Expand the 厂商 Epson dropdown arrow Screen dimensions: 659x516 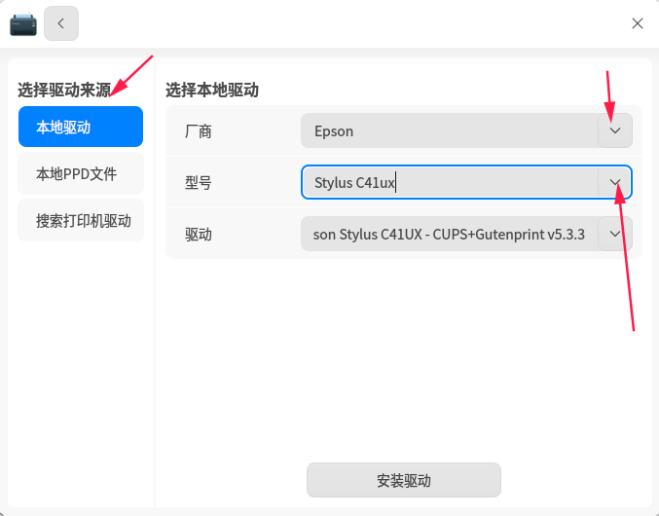pos(615,130)
